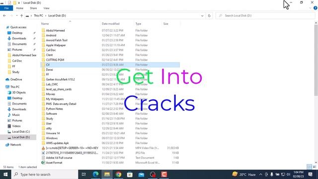
Task: Sort by the Size column header
Action: click(x=165, y=24)
